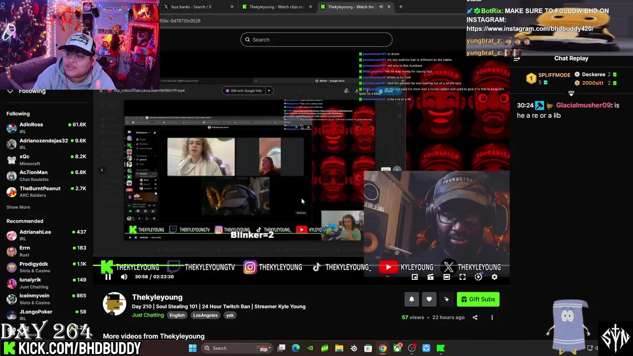Open Prodigyddk recommended channel
This screenshot has width=633, height=356.
[x=46, y=267]
